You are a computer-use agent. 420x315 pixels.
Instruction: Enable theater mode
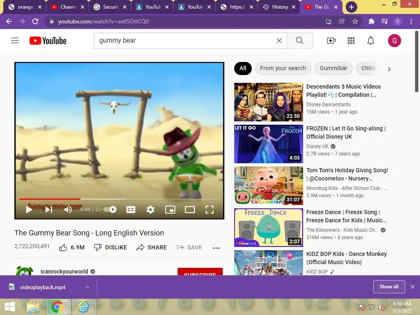coord(189,210)
